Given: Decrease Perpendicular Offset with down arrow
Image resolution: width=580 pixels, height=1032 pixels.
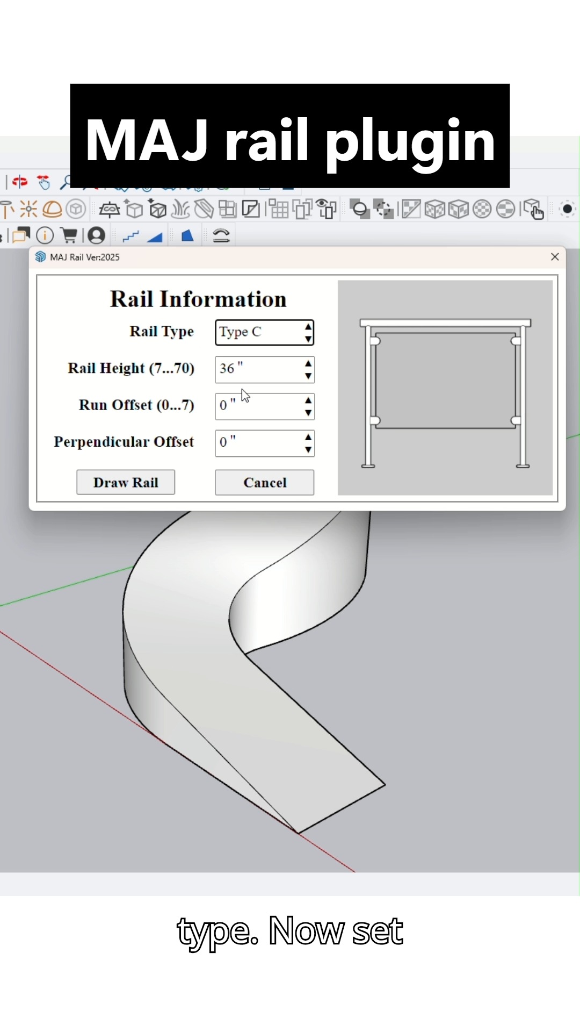Looking at the screenshot, I should 308,450.
